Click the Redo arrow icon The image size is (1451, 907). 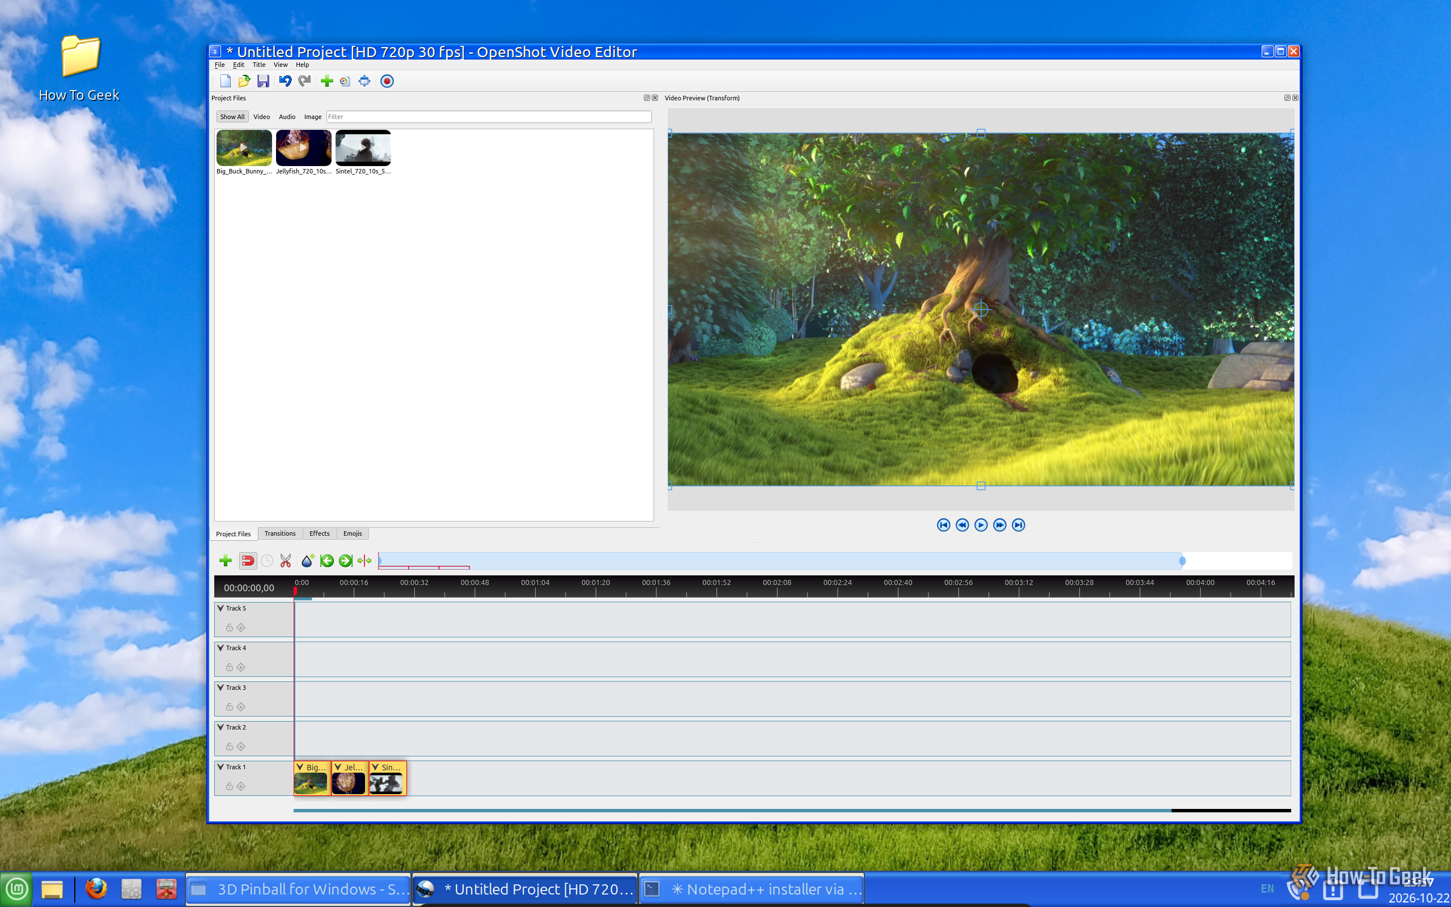(304, 81)
